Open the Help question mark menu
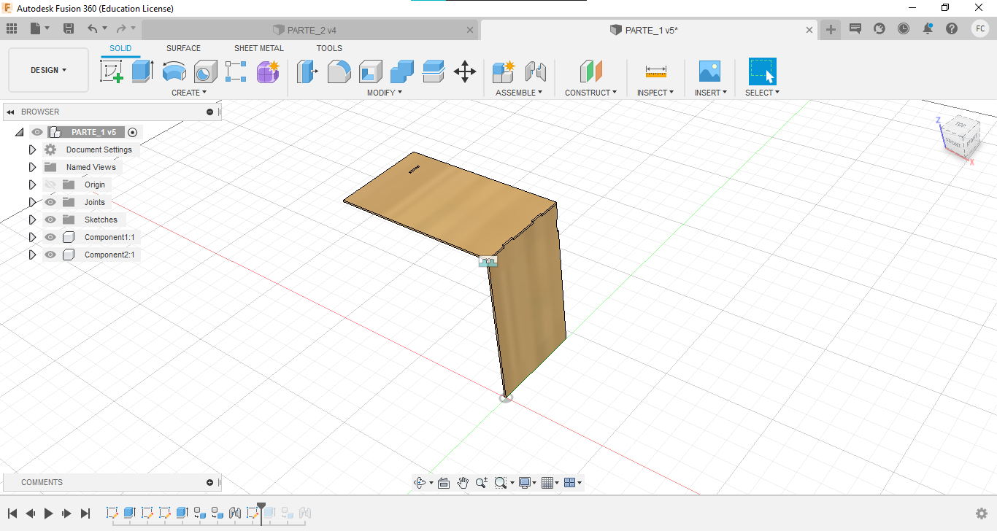 [x=952, y=28]
